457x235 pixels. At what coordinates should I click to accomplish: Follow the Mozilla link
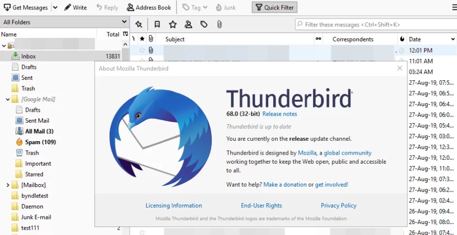(x=307, y=153)
